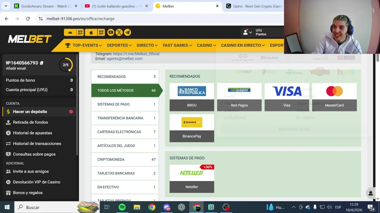Open Devolución VIP de Casino
The height and width of the screenshot is (213, 380).
coord(39,182)
